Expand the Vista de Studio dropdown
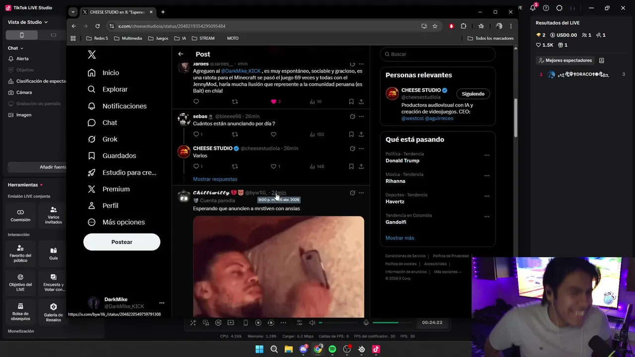The image size is (635, 357). (28, 22)
